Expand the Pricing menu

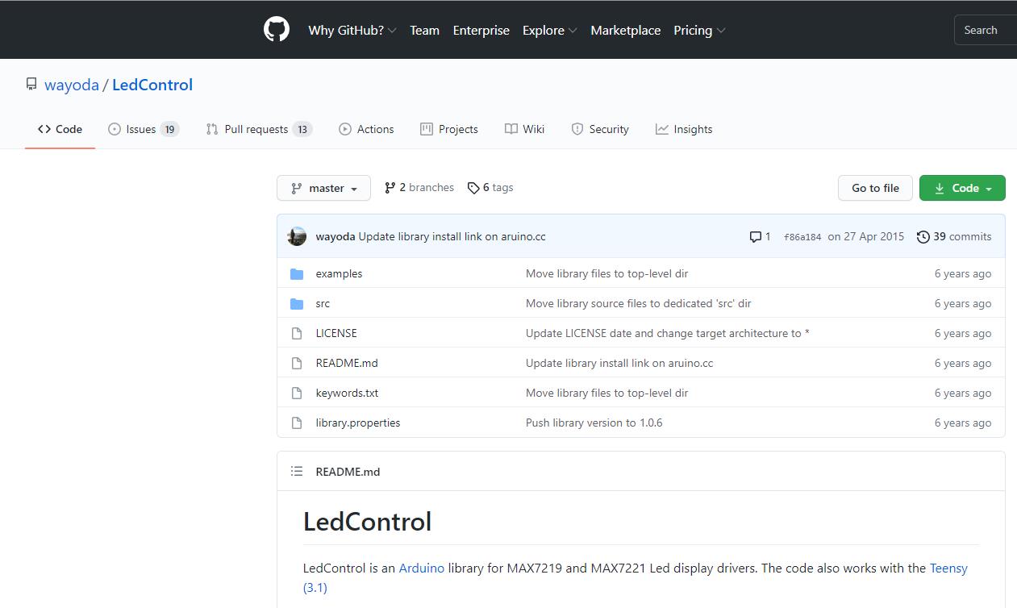(699, 30)
